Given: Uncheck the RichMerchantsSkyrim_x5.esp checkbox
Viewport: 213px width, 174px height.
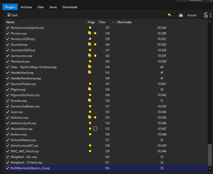Looking at the screenshot, I should pyautogui.click(x=7, y=168).
